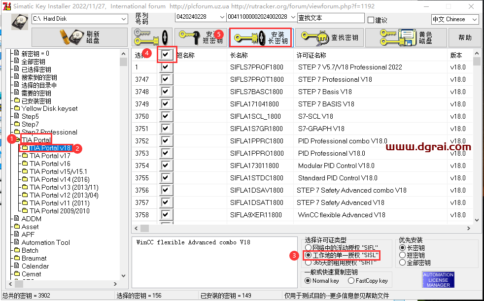
Task: Select 网络中的浮动授权 SIFL radio button
Action: (308, 248)
